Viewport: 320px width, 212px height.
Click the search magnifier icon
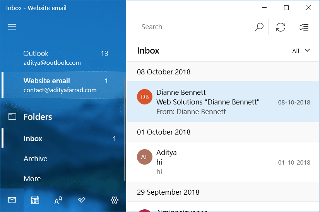pos(259,27)
